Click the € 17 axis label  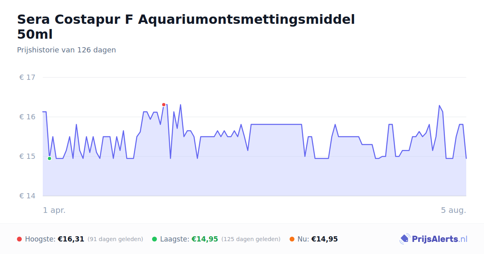[x=27, y=77]
